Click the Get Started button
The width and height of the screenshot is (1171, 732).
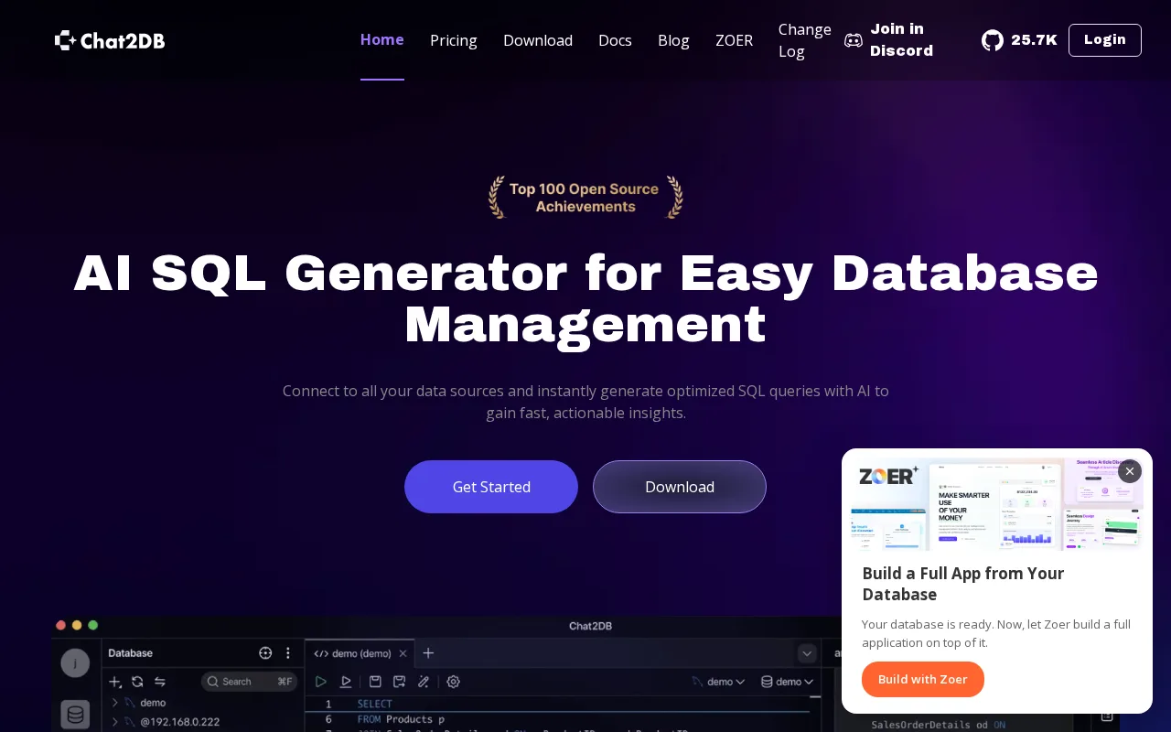pos(491,487)
